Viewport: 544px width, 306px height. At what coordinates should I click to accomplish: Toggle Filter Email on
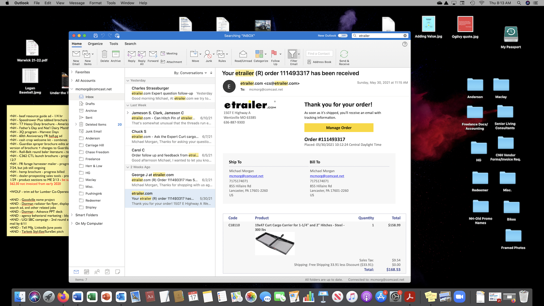click(293, 56)
